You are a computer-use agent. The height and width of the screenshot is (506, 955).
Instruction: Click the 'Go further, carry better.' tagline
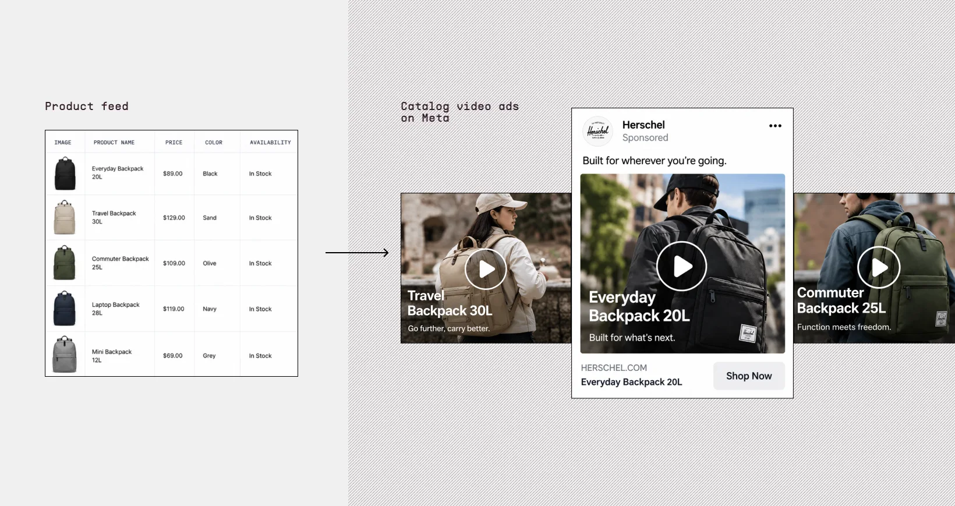(x=449, y=328)
